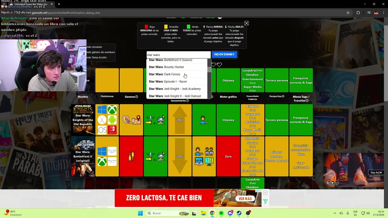Click the single-player mode icon in the Knights row

click(204, 120)
